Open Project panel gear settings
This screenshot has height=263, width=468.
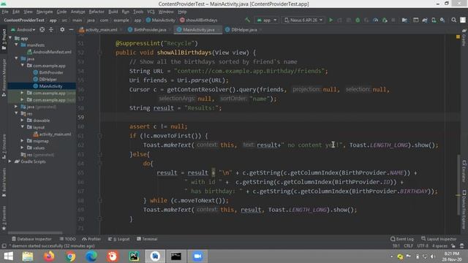62,29
